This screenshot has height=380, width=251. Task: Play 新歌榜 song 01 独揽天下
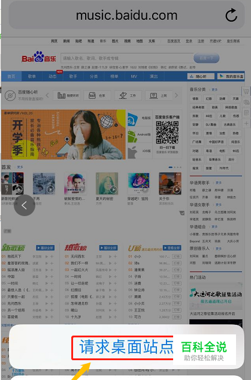coord(47,256)
